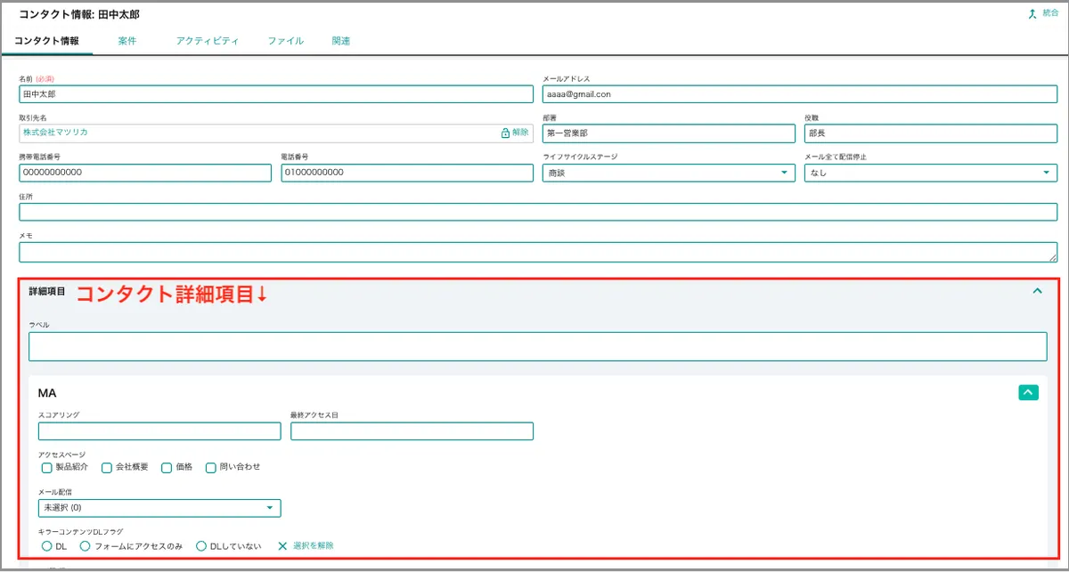Open the ファイル tab
Screen dimensions: 1069x572
click(x=285, y=41)
